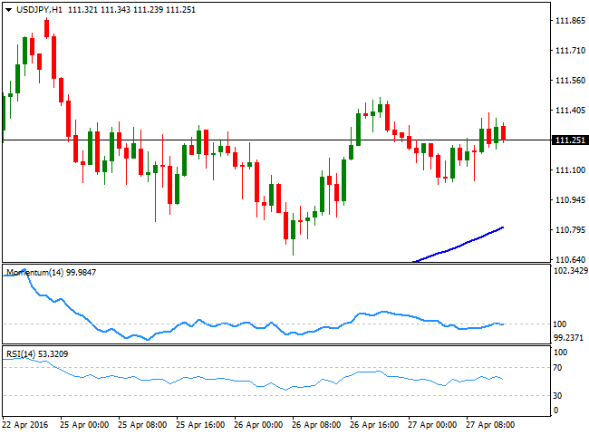
Task: Click the current price label 111.251
Action: click(569, 140)
